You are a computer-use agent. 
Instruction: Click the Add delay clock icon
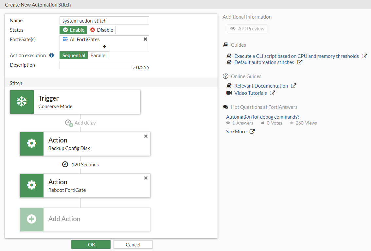tap(69, 123)
